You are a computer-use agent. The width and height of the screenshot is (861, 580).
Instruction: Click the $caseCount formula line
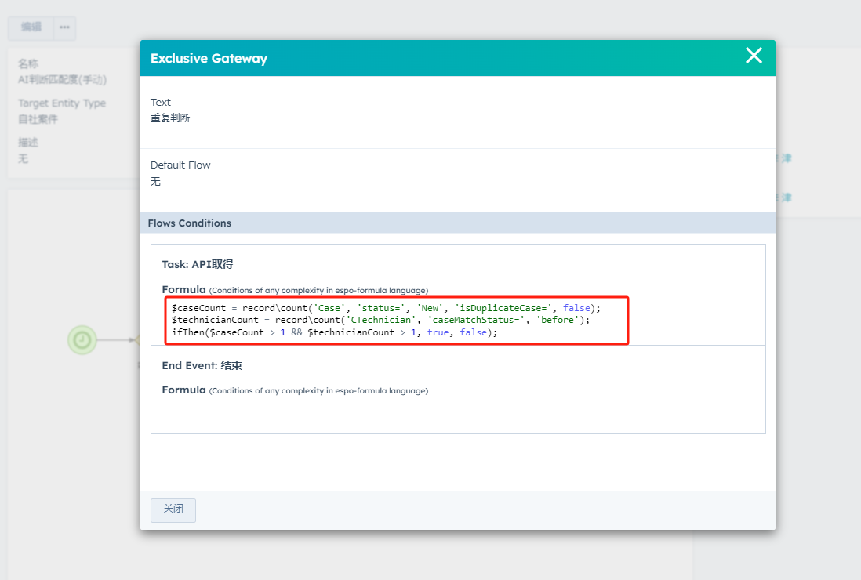(385, 308)
